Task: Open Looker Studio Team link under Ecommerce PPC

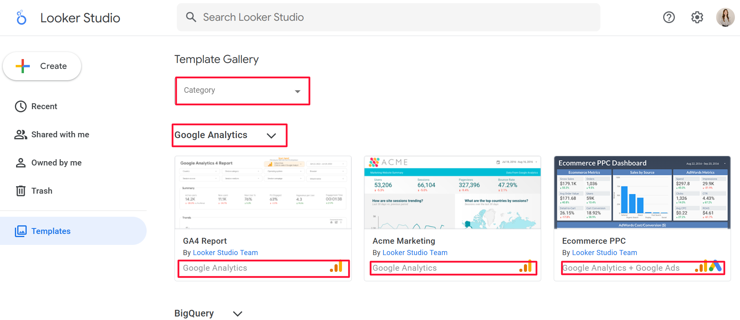Action: [604, 253]
